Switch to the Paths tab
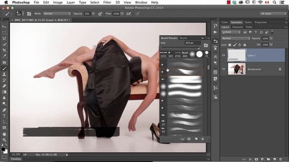 [x=249, y=27]
